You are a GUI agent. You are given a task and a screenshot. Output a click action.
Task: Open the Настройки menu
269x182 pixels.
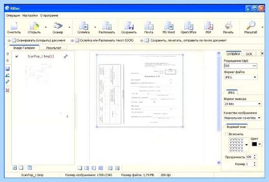coord(30,15)
